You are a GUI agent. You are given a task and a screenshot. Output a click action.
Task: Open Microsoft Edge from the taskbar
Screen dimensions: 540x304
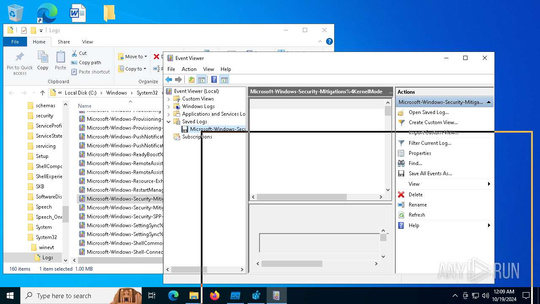[173, 296]
